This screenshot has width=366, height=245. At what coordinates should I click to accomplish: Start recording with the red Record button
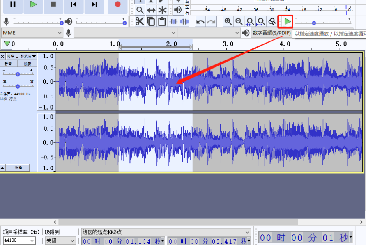(x=117, y=5)
